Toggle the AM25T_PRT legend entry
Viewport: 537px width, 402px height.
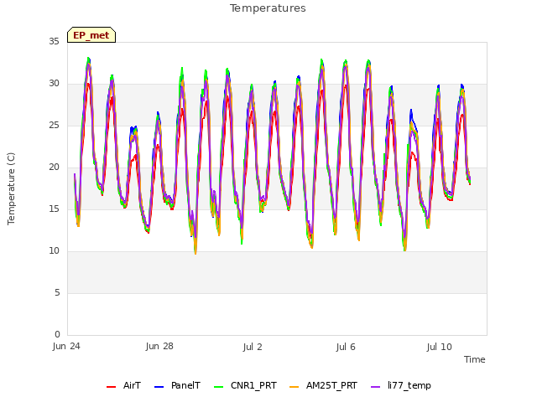(323, 386)
